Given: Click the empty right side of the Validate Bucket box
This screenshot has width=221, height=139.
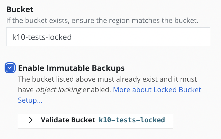Looking at the screenshot, I should point(169,120).
